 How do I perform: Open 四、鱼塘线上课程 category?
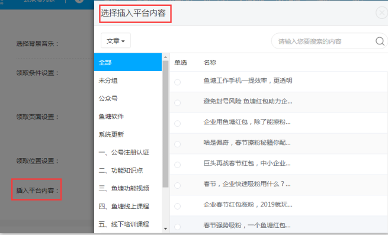coord(128,207)
